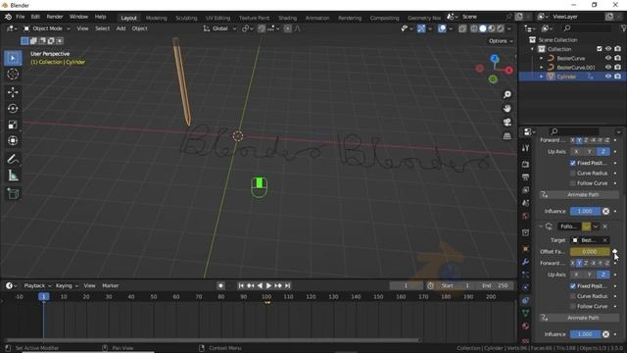Open the Render properties tab
Image resolution: width=627 pixels, height=353 pixels.
point(526,164)
